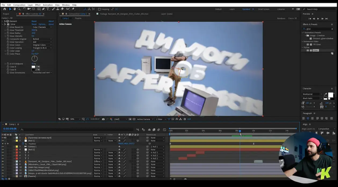Screen dimensions: 338x187
Task: Expand the Rampant_4K_Designer_Film_Clutter_001.mov layer
Action: coord(14,161)
